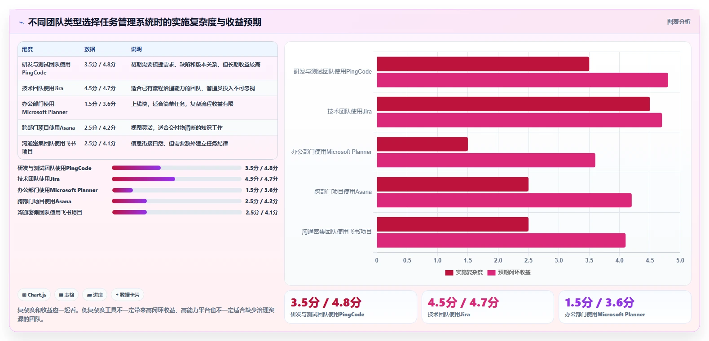The height and width of the screenshot is (341, 709).
Task: Select the 表格 tag chip
Action: 66,295
